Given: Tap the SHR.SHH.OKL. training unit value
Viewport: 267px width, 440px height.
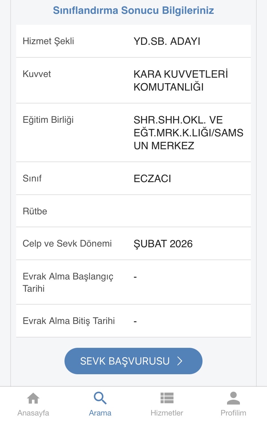Looking at the screenshot, I should click(x=188, y=133).
